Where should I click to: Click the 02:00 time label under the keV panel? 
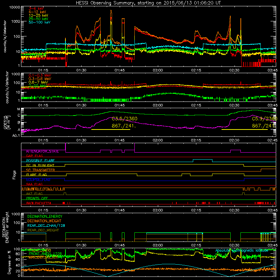[x=158, y=70]
